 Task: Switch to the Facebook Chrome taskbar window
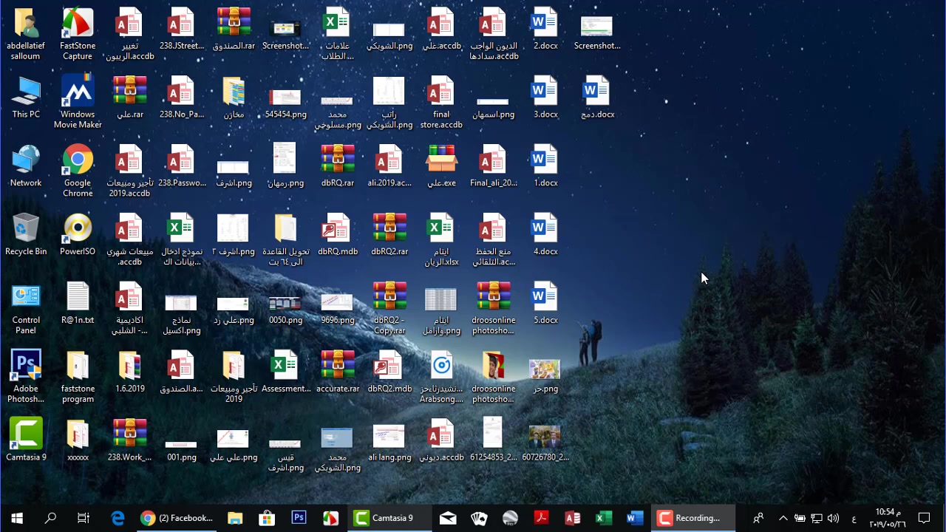(x=177, y=518)
